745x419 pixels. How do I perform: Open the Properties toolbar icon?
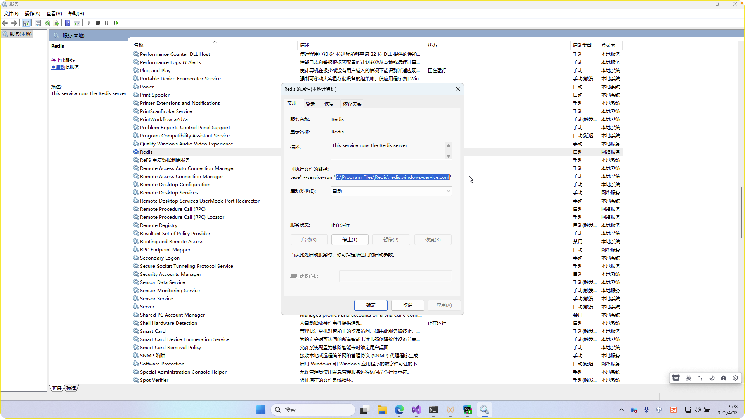click(38, 23)
